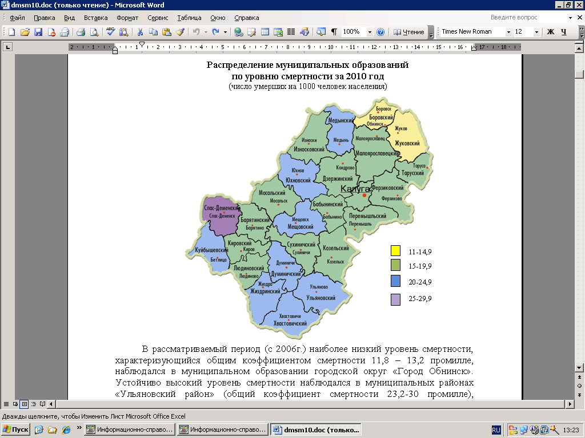Click the Введите вопрос help input field
Image resolution: width=585 pixels, height=438 pixels.
[x=528, y=18]
